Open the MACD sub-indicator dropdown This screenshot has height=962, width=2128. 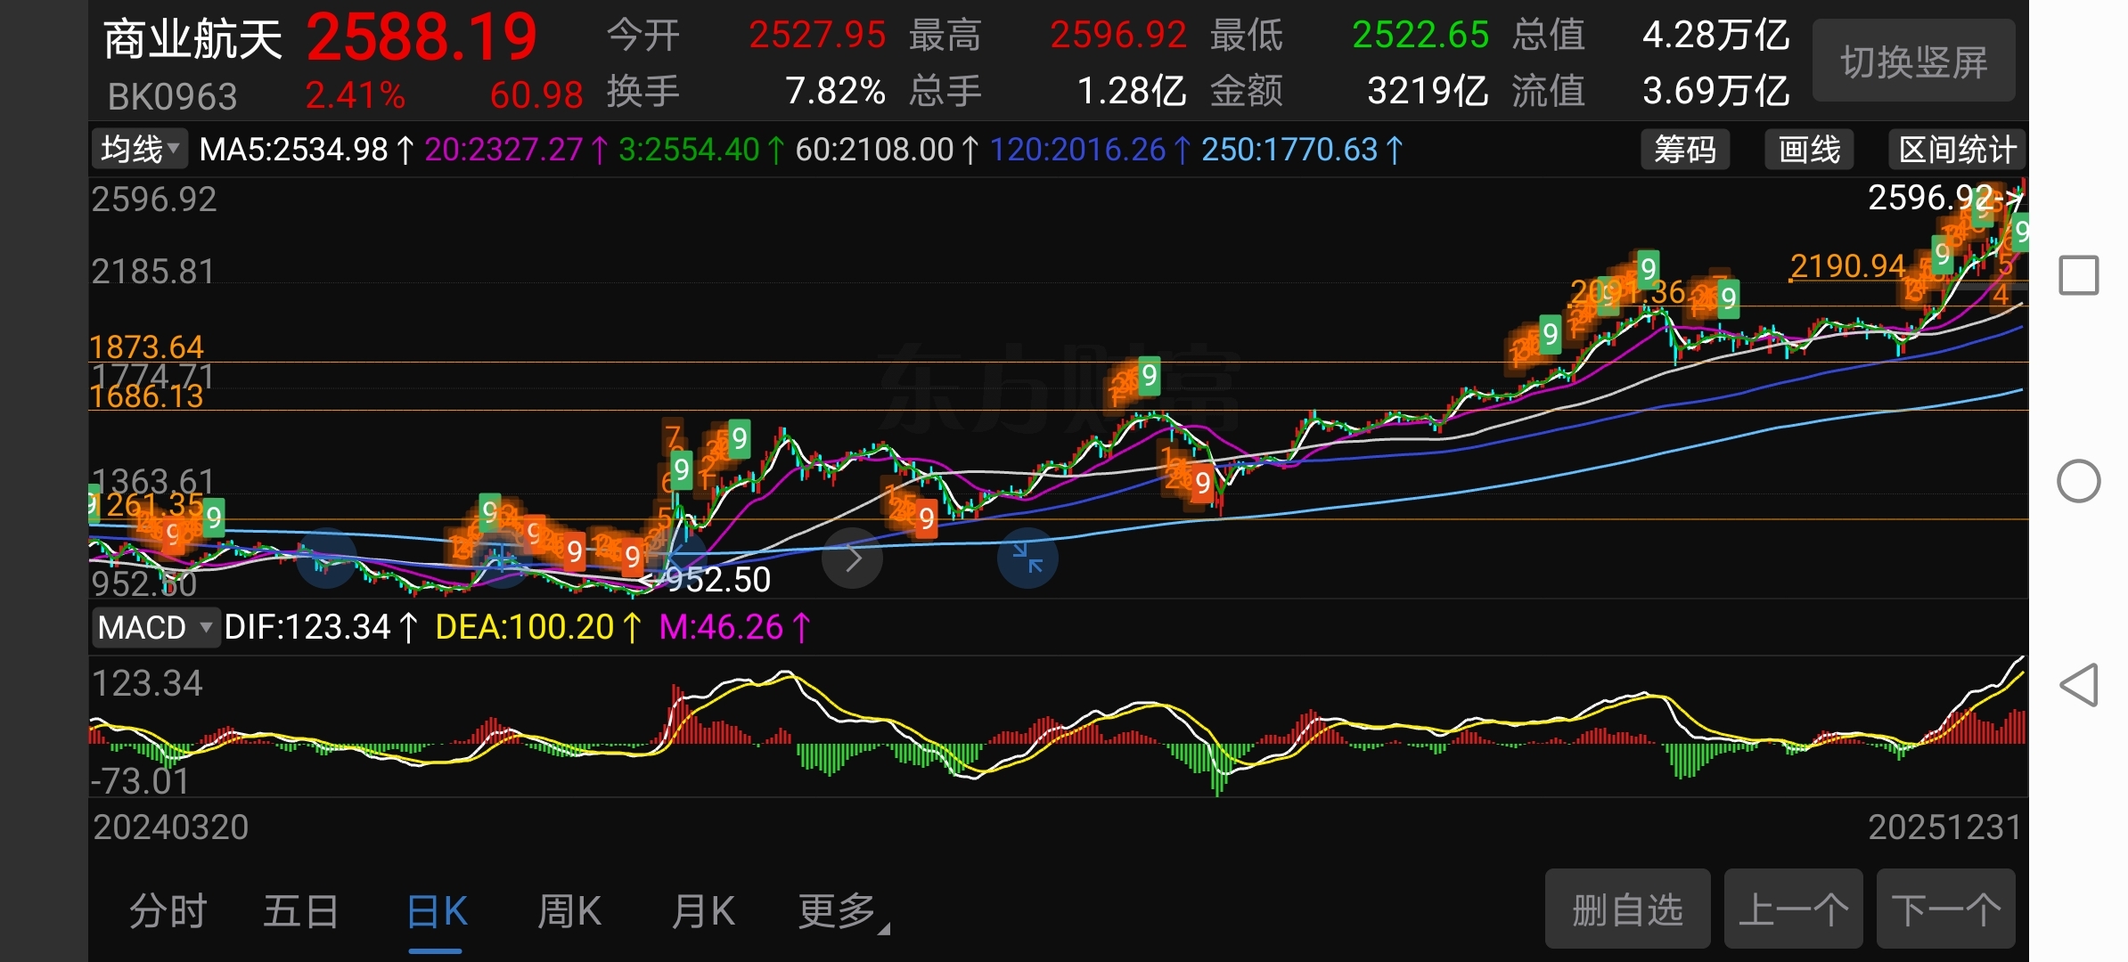coord(156,628)
